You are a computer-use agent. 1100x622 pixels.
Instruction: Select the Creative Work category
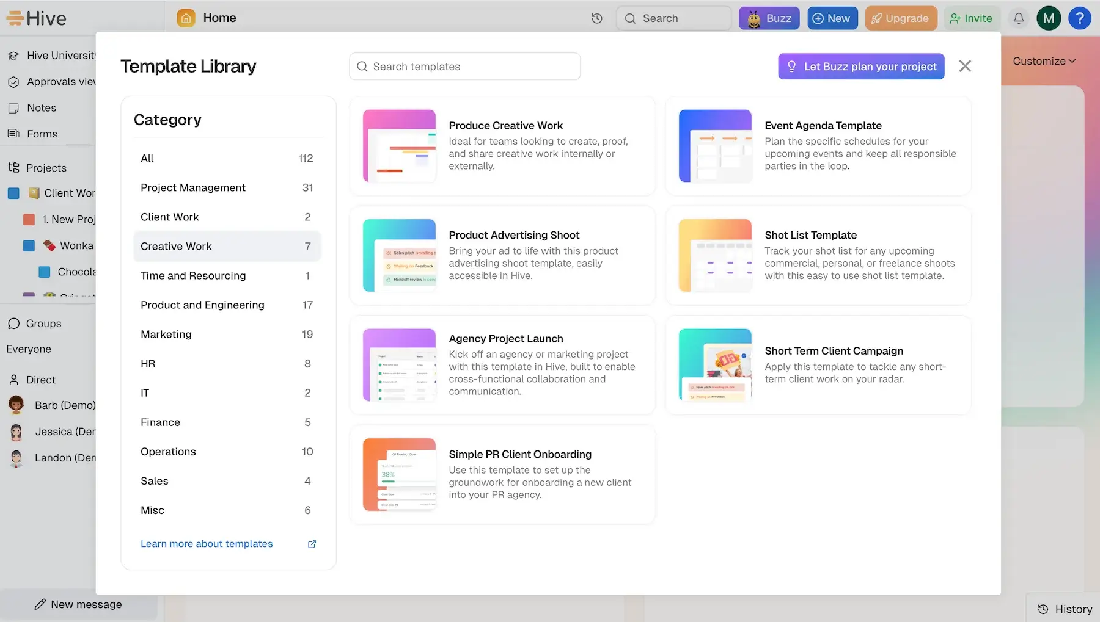227,246
